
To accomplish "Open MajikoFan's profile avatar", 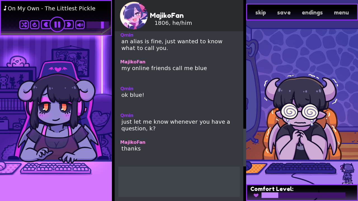I will (134, 16).
